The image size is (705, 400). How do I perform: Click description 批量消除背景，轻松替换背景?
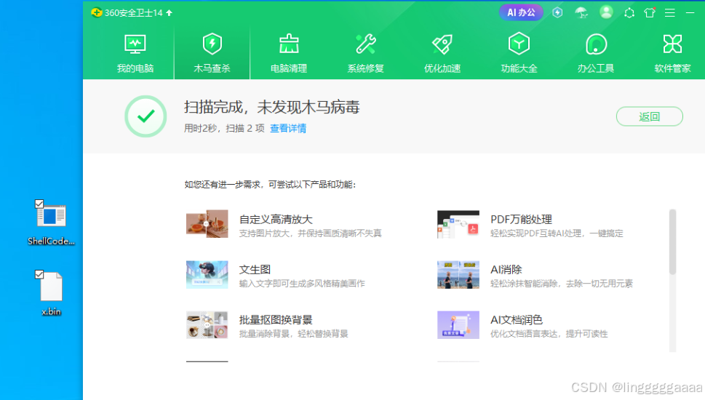click(294, 334)
